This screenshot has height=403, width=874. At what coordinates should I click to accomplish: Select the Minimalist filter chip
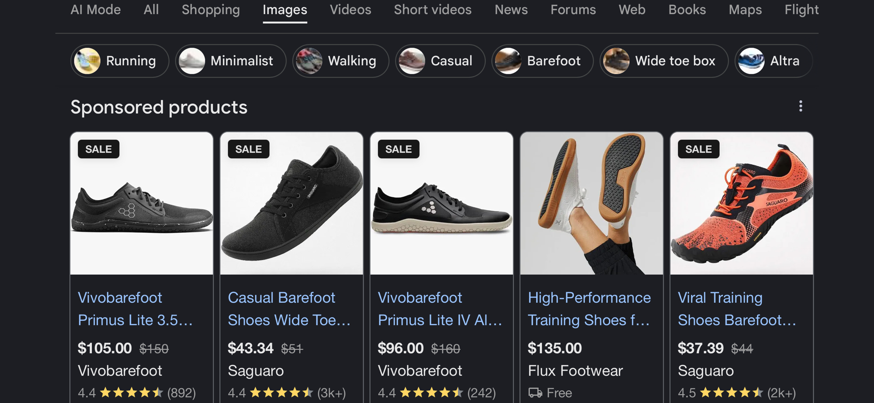[231, 61]
